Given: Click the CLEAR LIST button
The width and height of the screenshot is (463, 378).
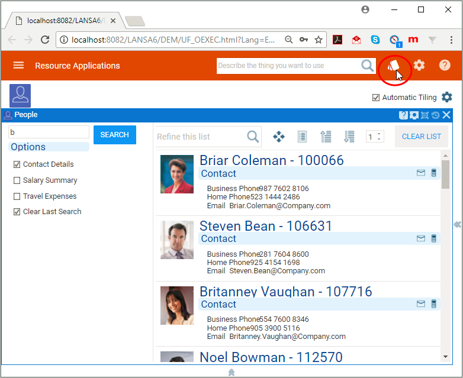Looking at the screenshot, I should (422, 136).
